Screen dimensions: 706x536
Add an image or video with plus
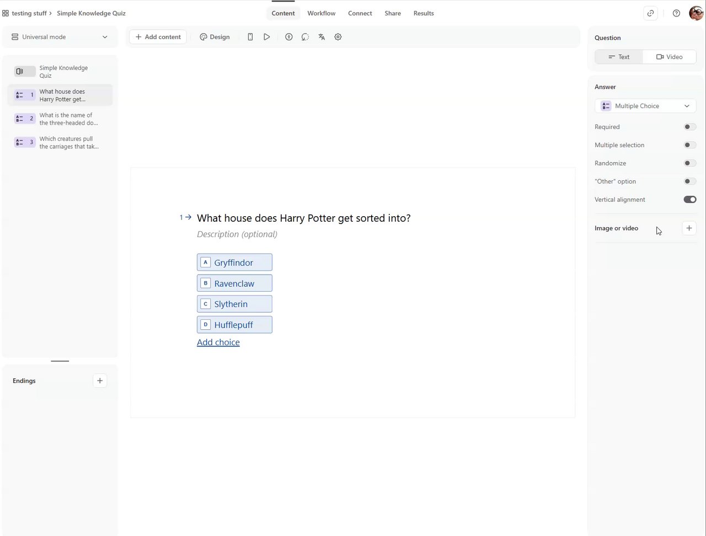(689, 228)
